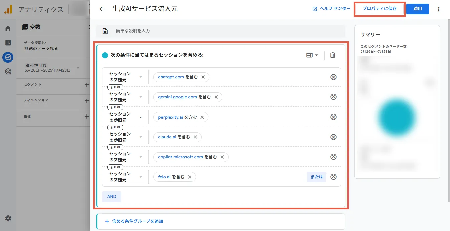Image resolution: width=450 pixels, height=231 pixels.
Task: Open Home in the left sidebar
Action: point(8,29)
